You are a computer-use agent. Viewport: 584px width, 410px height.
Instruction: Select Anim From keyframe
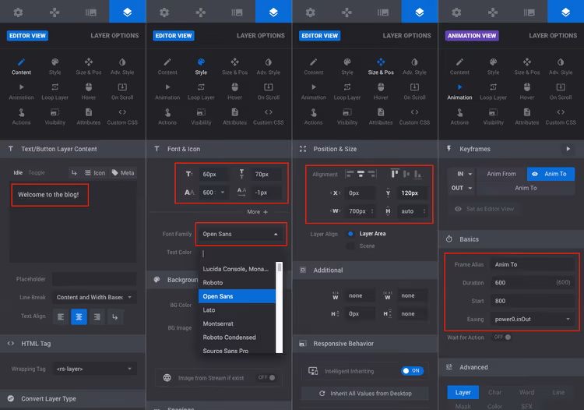(501, 174)
